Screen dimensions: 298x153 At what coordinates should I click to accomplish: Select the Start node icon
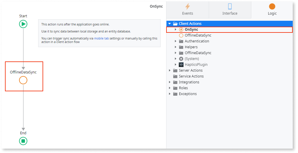23,24
